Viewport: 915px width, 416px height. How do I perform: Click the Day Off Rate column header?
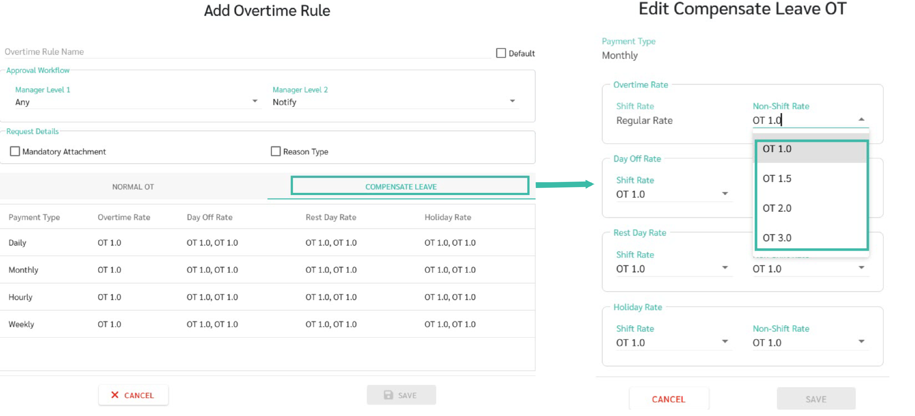pyautogui.click(x=210, y=217)
